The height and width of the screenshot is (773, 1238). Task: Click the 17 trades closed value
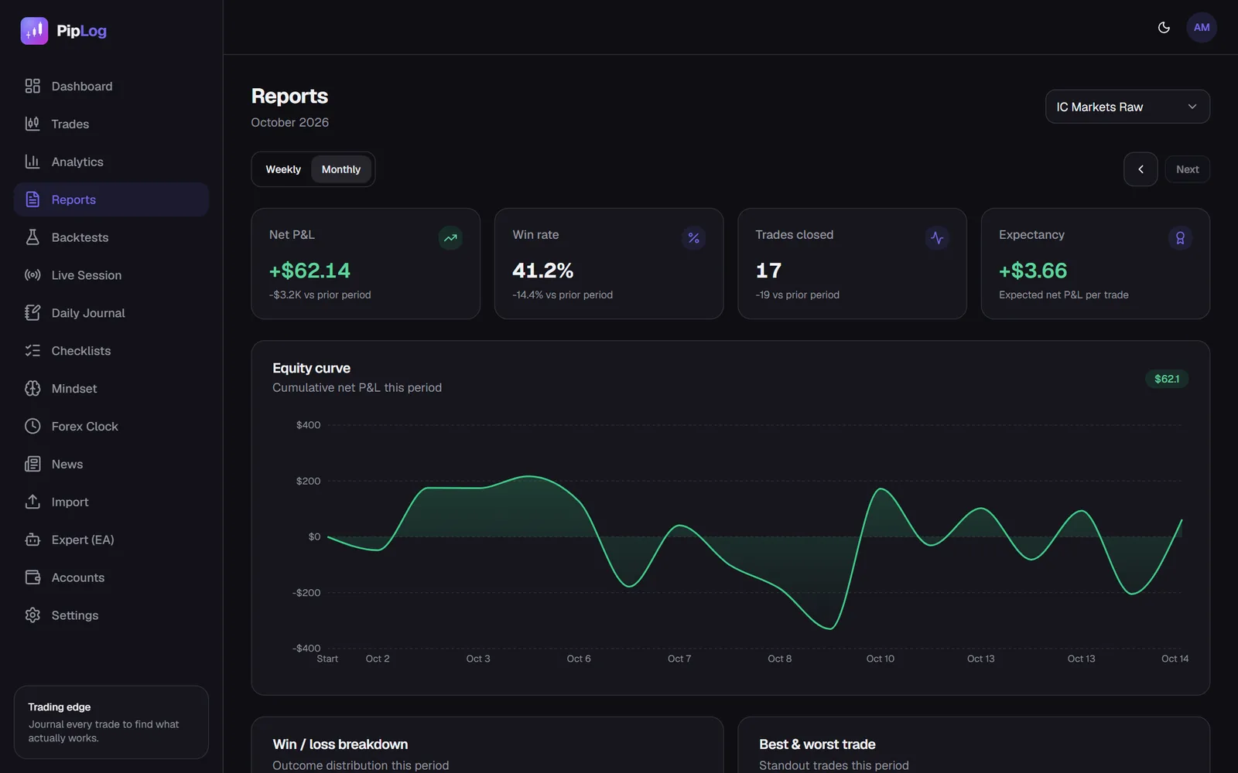click(x=768, y=271)
